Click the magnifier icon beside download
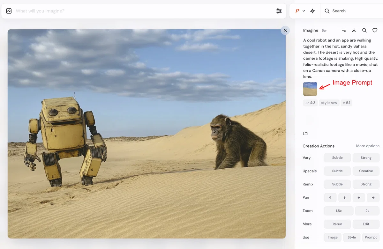The width and height of the screenshot is (383, 249). point(364,30)
